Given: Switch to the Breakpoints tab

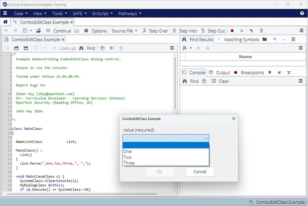Looking at the screenshot, I should coord(249,73).
